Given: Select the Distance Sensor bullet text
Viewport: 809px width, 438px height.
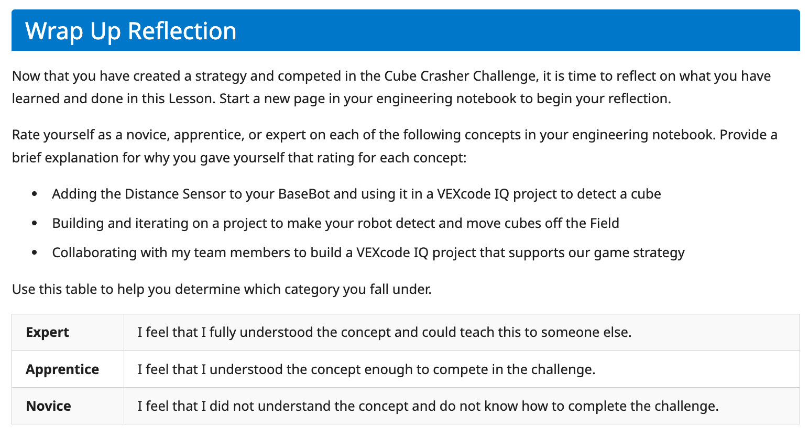Looking at the screenshot, I should 356,194.
